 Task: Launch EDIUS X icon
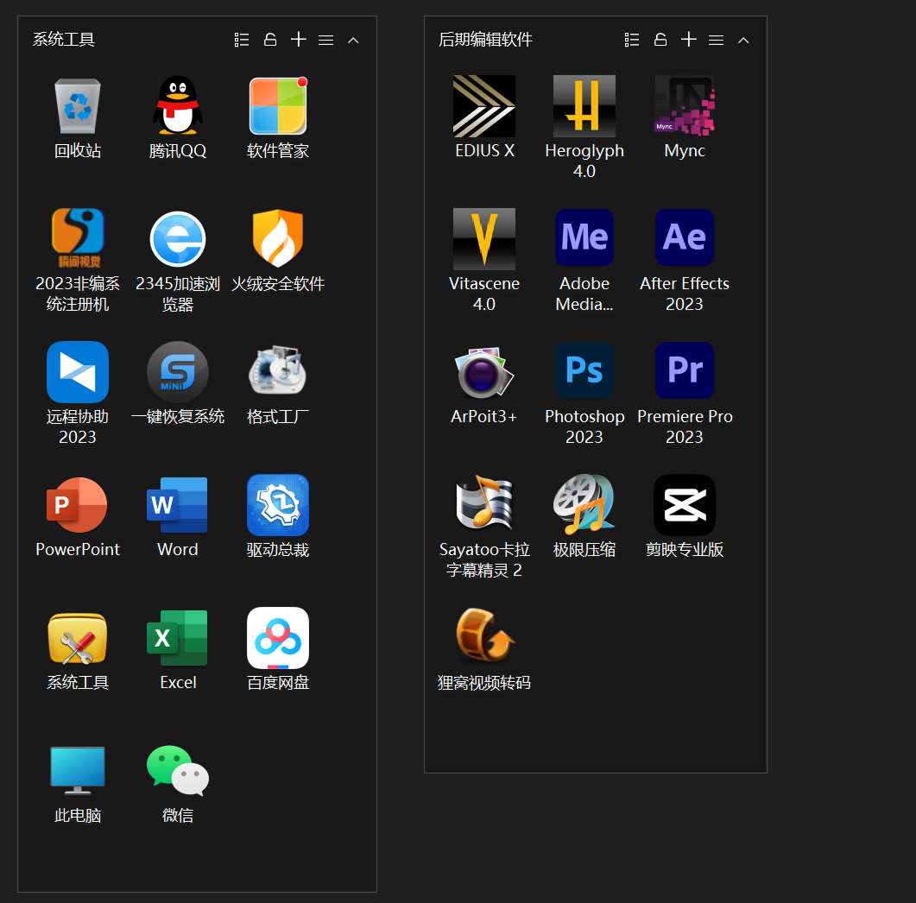(484, 105)
